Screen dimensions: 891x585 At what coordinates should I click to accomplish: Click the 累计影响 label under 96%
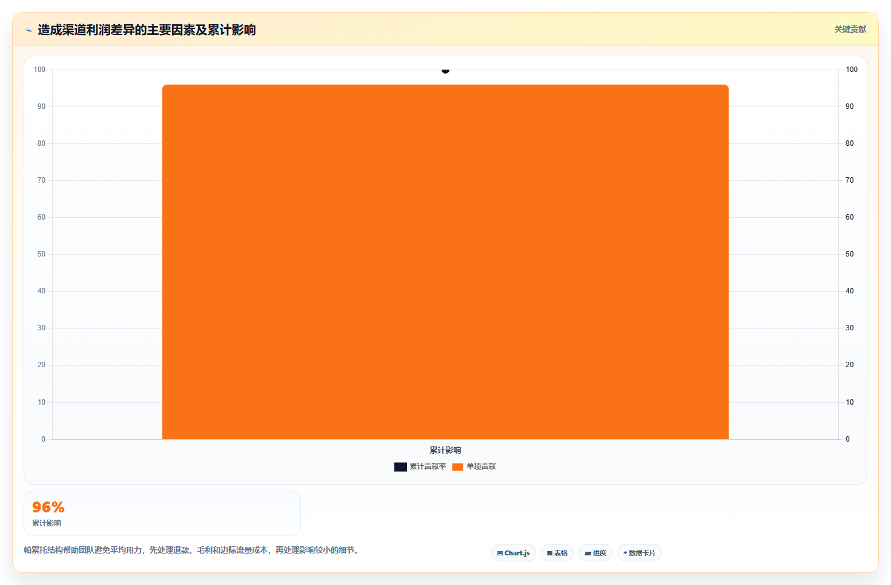(47, 523)
